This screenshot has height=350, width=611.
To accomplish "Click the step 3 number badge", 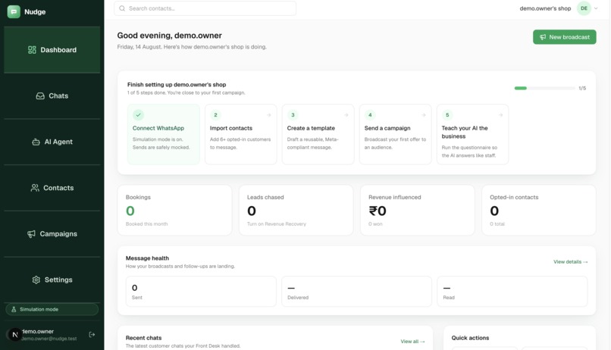I will coord(293,115).
